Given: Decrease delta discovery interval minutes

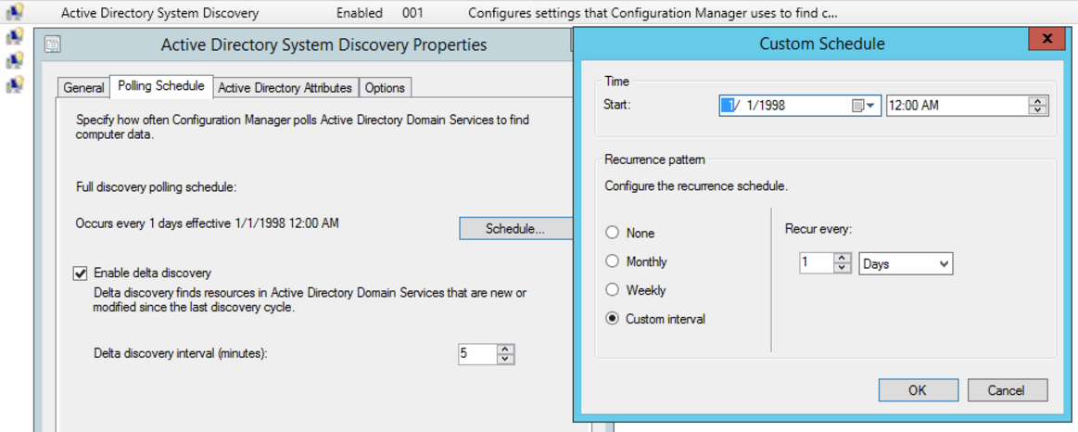Looking at the screenshot, I should click(x=505, y=359).
